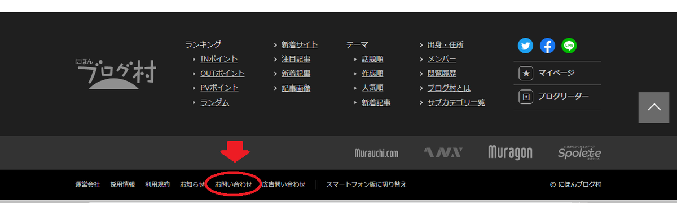Screen dimensions: 677x203
Task: Open 運営会社 in the footer
Action: point(87,184)
